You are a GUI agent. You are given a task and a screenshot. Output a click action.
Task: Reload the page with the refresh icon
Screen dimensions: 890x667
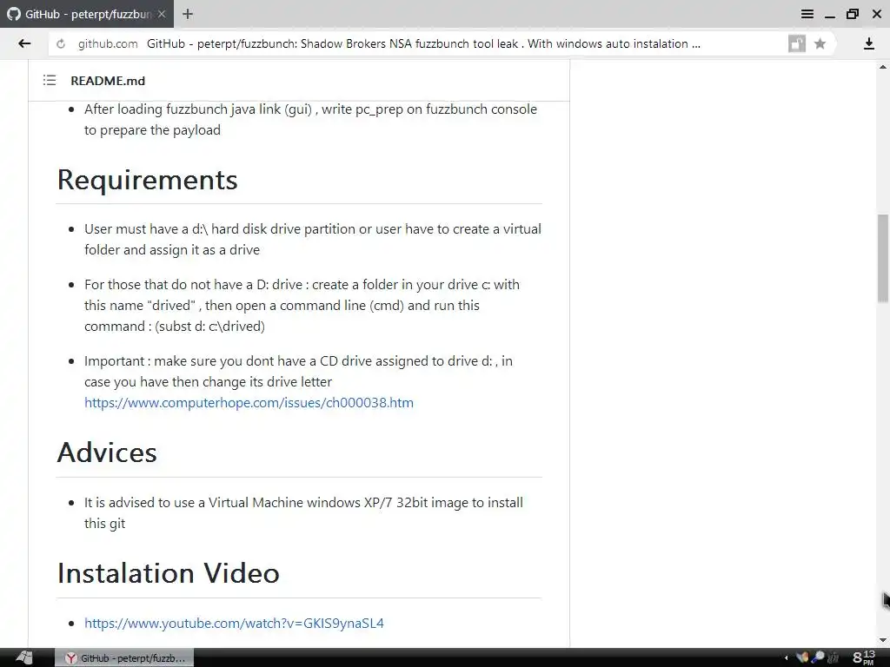(61, 43)
